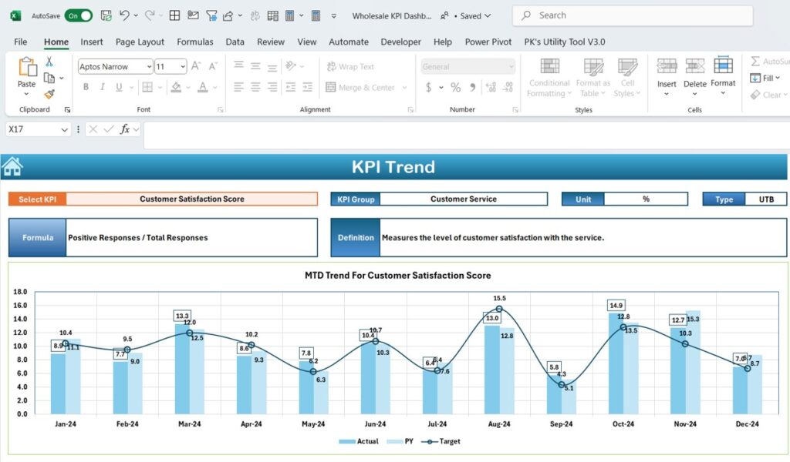
Task: Open Conditional Formatting menu
Action: (549, 78)
